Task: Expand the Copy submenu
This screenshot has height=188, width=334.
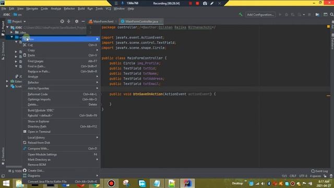Action: point(62,50)
